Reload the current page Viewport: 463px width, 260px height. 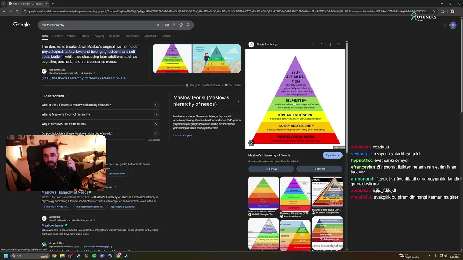(x=17, y=11)
